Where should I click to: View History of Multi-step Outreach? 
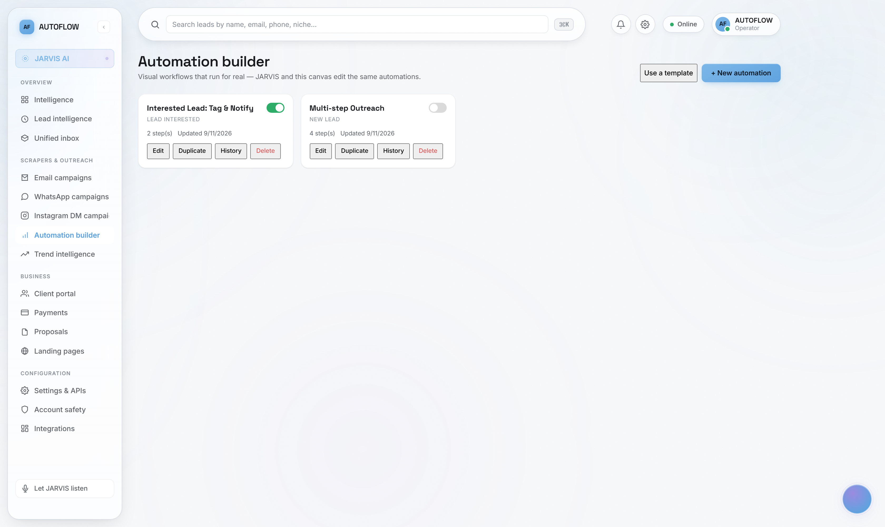point(393,151)
